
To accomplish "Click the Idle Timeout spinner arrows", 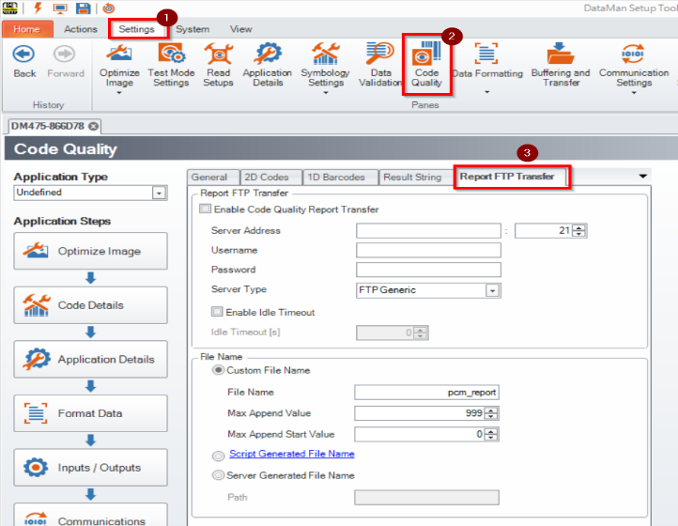I will click(x=421, y=333).
